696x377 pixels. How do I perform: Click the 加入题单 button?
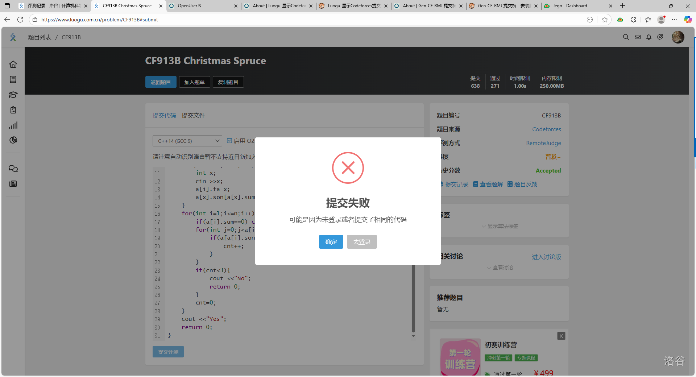click(194, 82)
